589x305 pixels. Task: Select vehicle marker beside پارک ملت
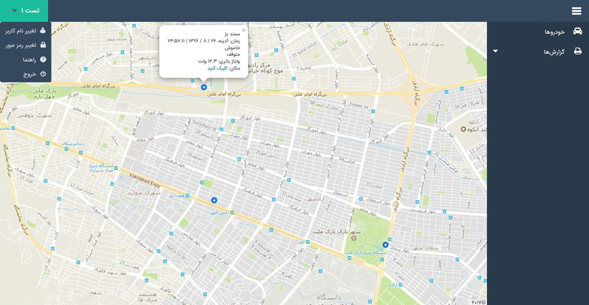click(385, 245)
